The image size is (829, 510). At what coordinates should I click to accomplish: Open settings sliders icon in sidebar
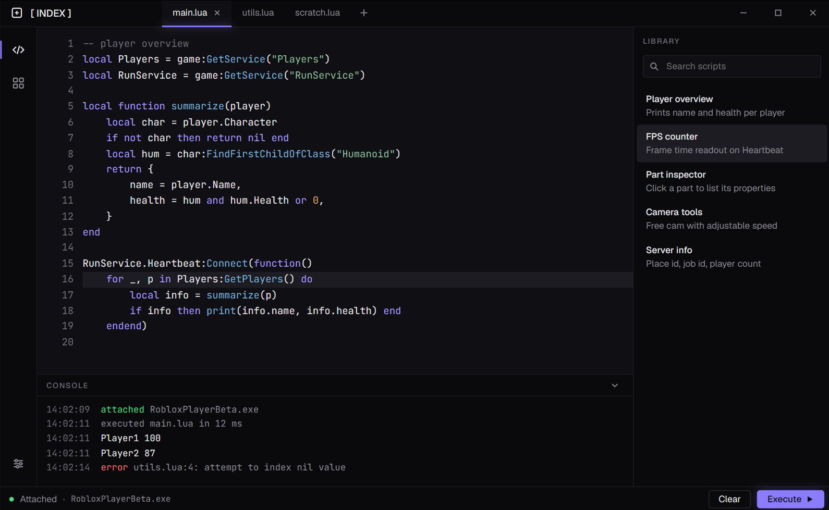[18, 464]
